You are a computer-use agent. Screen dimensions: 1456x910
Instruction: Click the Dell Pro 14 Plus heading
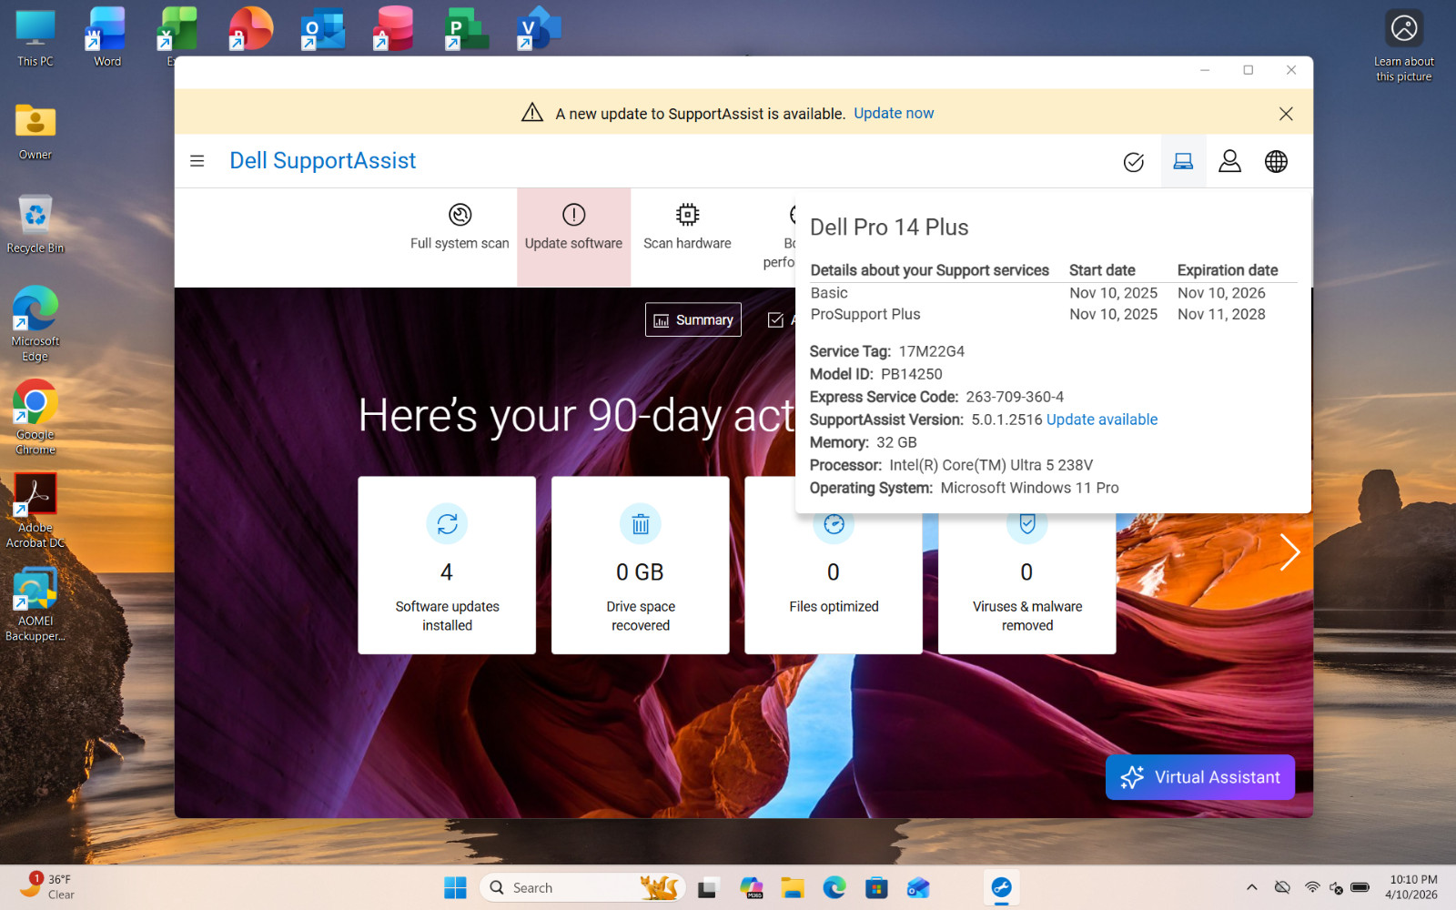click(x=889, y=227)
